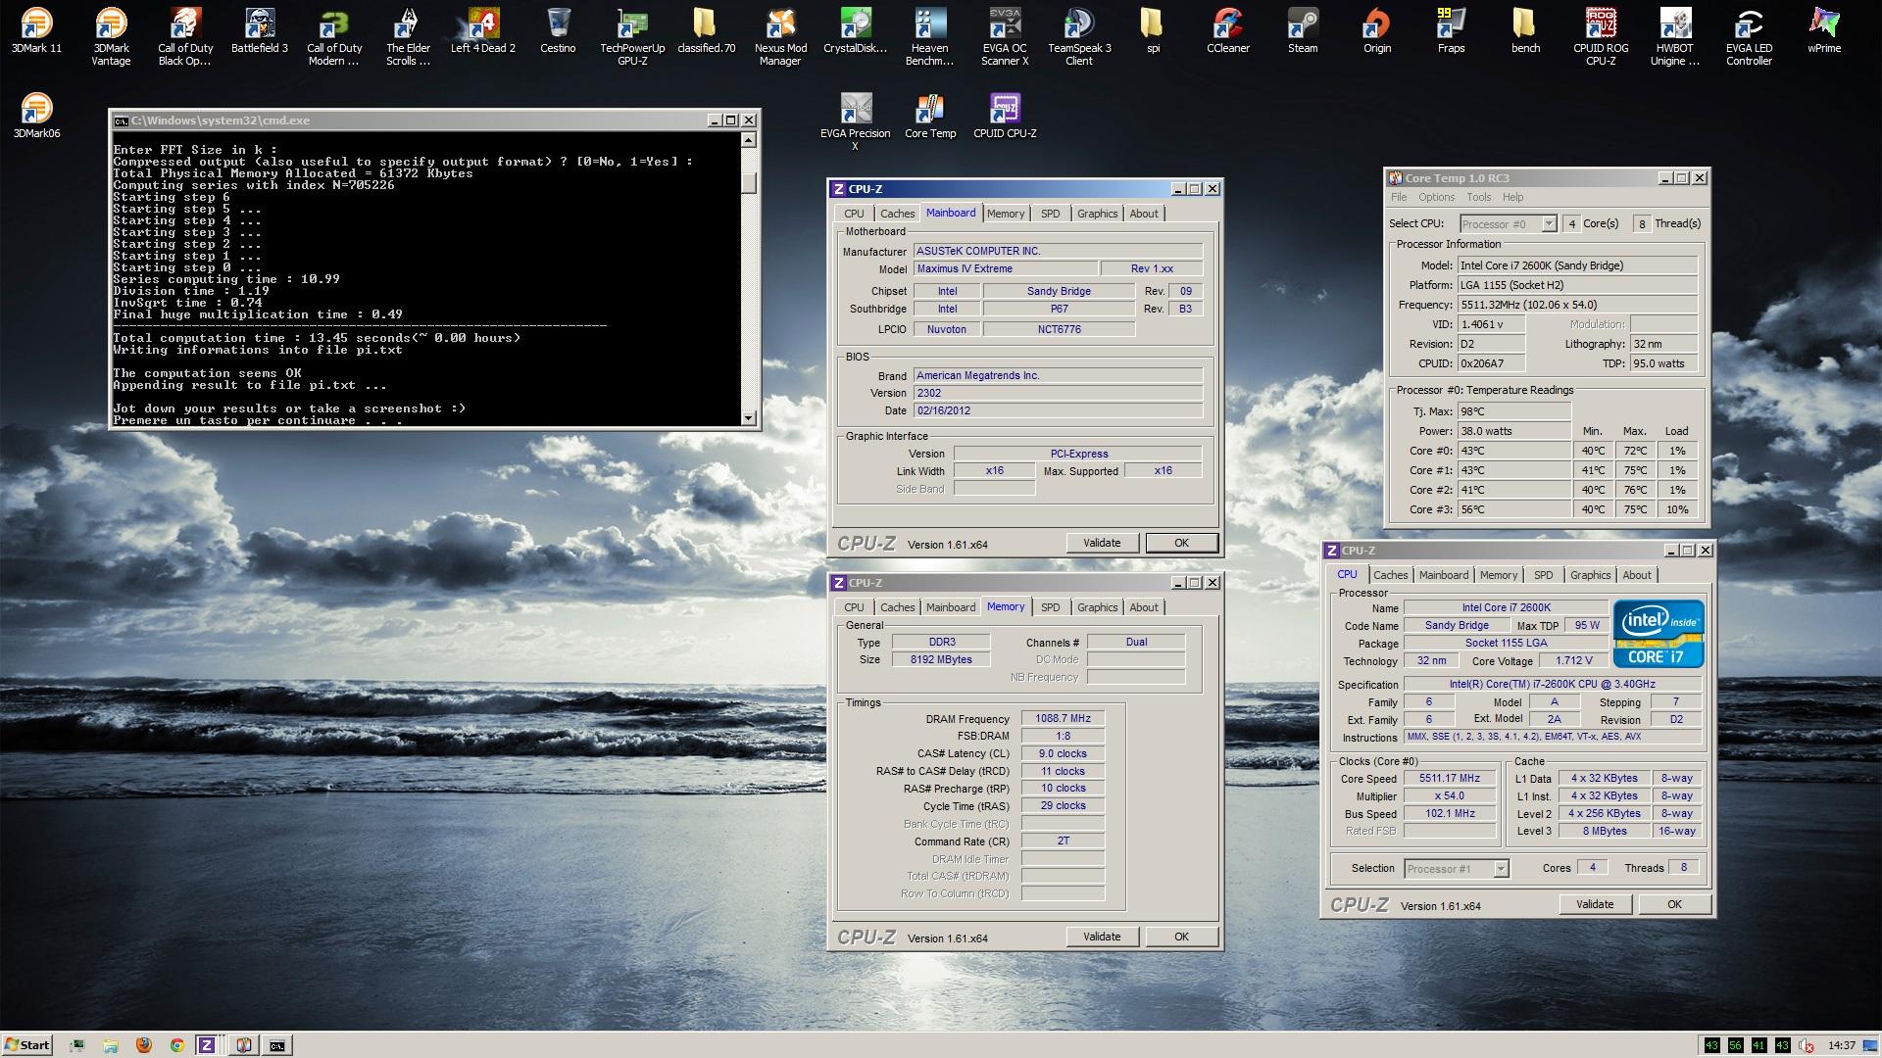This screenshot has height=1058, width=1882.
Task: Click cmd window scrollbar up arrow
Action: coord(749,140)
